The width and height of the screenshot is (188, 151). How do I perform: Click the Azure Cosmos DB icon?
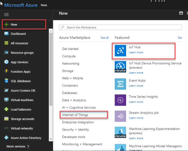[6, 90]
